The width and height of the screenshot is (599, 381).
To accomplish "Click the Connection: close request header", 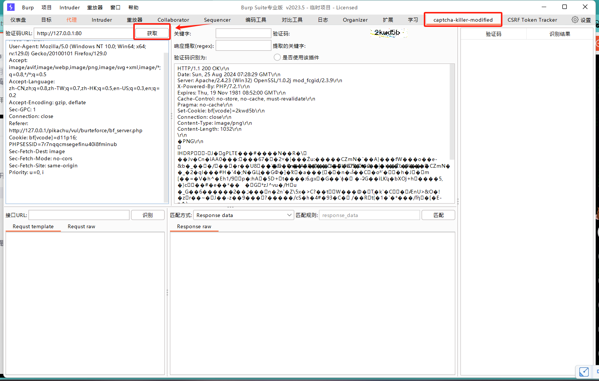I will point(31,116).
